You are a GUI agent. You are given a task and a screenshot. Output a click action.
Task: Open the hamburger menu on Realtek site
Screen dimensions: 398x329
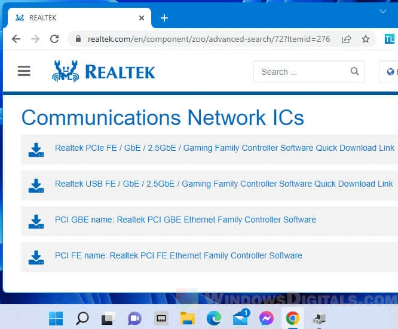24,71
